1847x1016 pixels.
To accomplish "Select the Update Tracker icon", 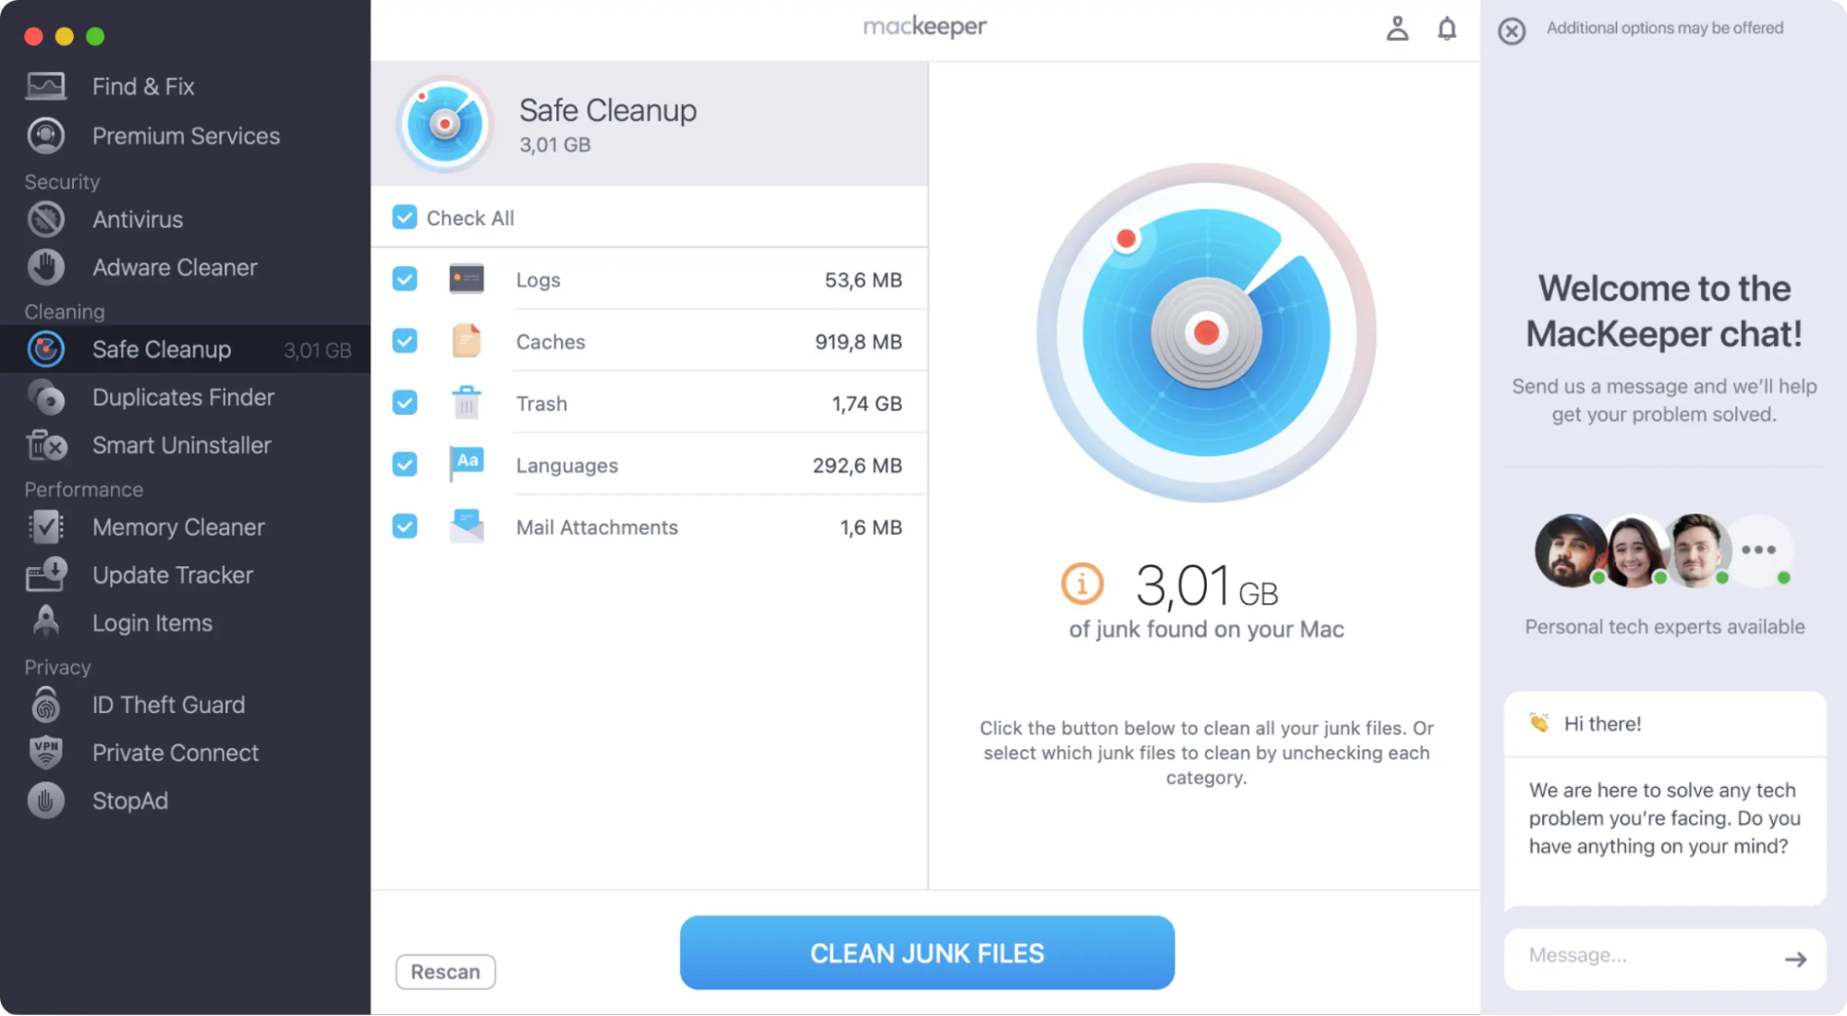I will (46, 575).
